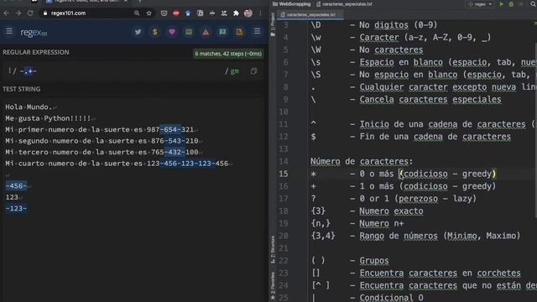Open the browser profile avatar
Image resolution: width=537 pixels, height=302 pixels.
coord(248,13)
